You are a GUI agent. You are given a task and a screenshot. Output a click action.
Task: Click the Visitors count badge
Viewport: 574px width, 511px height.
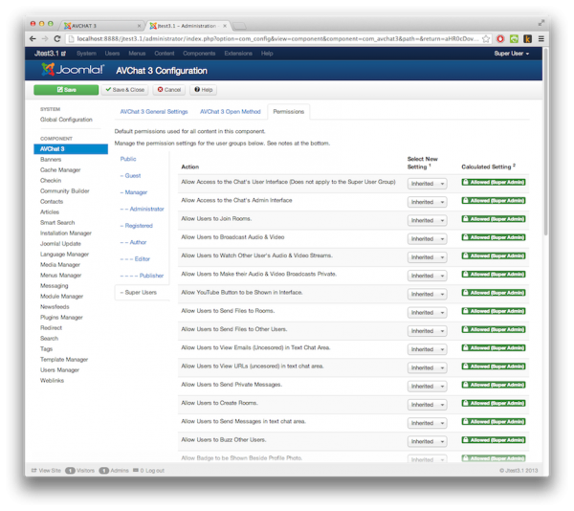click(70, 471)
